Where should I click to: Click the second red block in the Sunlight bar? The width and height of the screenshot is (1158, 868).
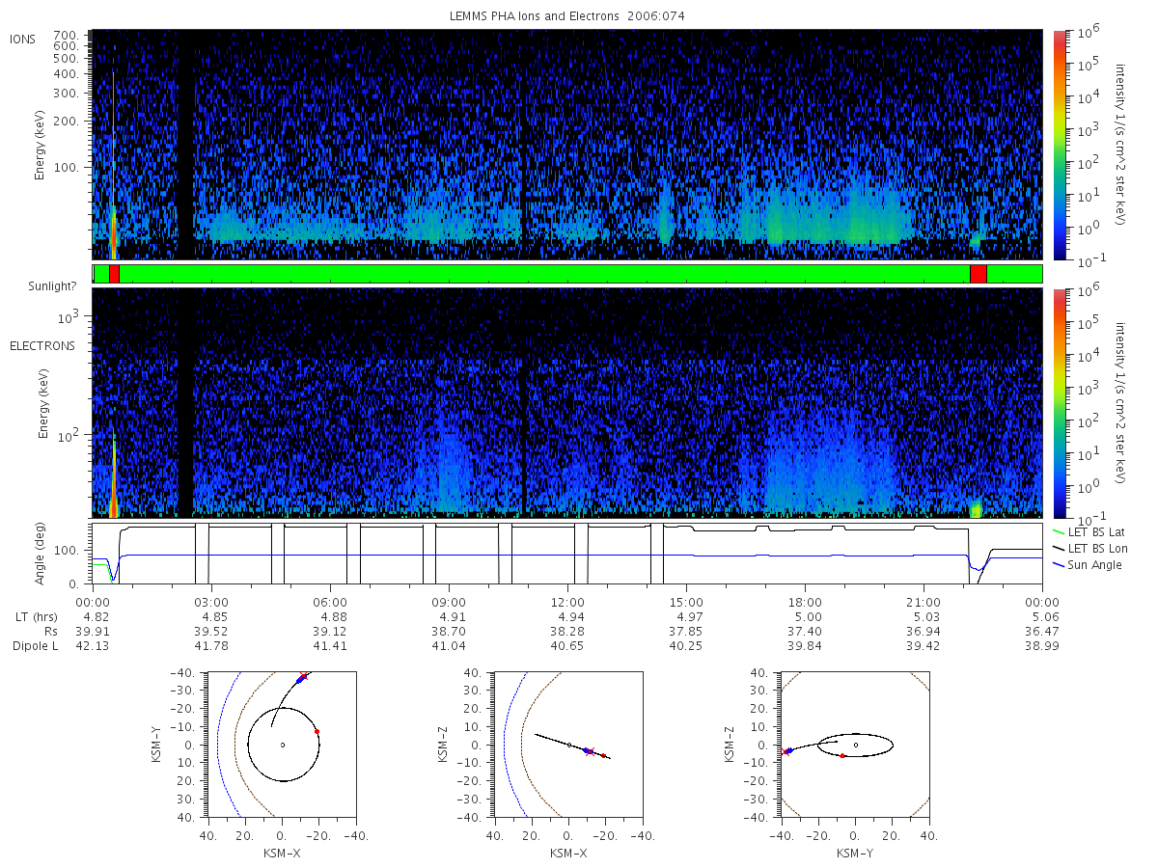pyautogui.click(x=978, y=274)
